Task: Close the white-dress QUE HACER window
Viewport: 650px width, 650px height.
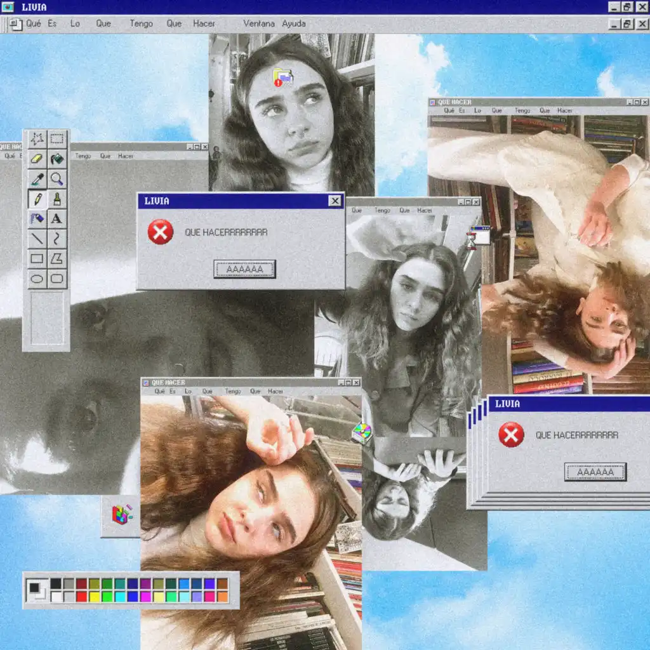Action: [x=645, y=102]
